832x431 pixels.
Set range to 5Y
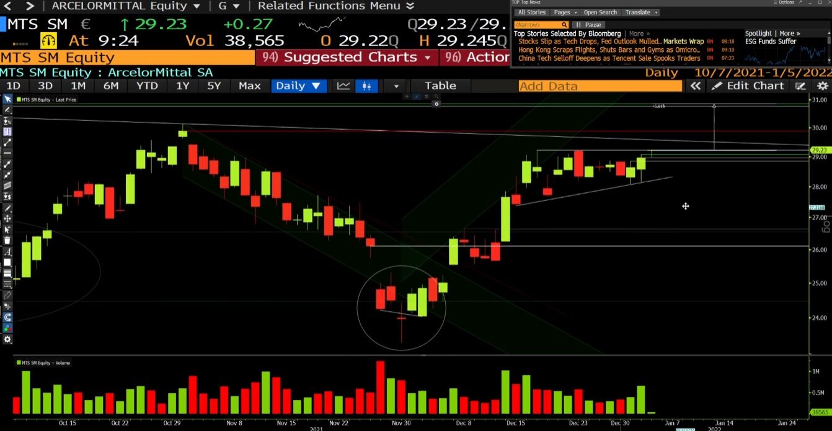214,86
